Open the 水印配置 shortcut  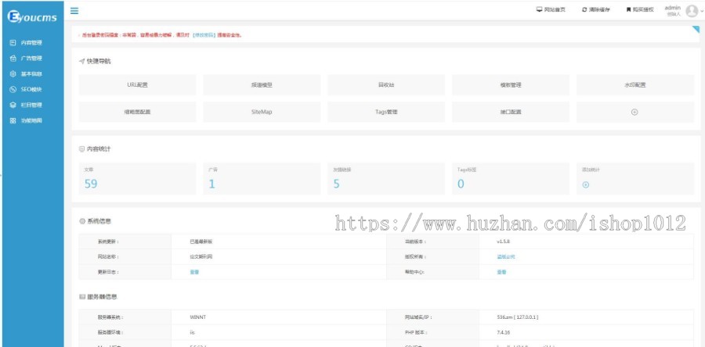(x=634, y=84)
